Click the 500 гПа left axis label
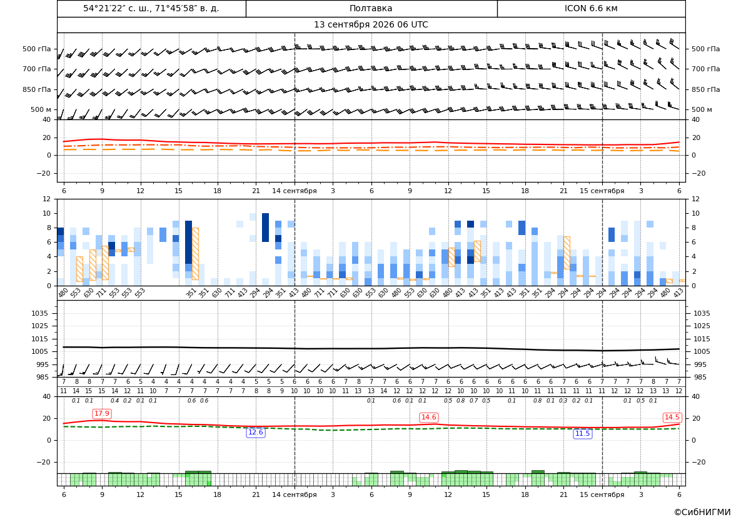 37,49
